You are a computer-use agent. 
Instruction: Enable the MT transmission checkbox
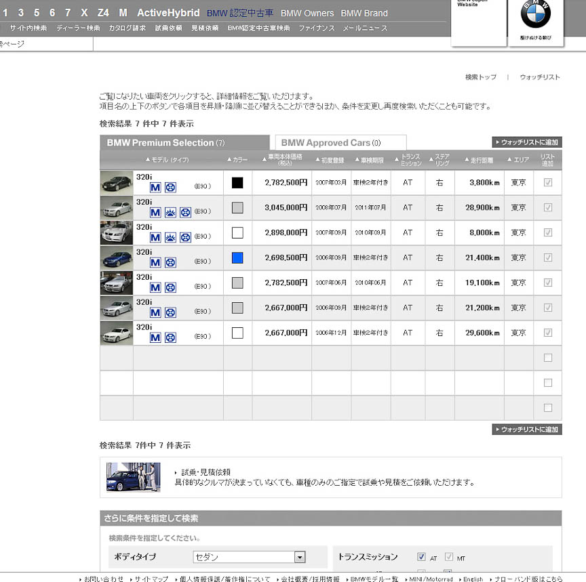450,556
